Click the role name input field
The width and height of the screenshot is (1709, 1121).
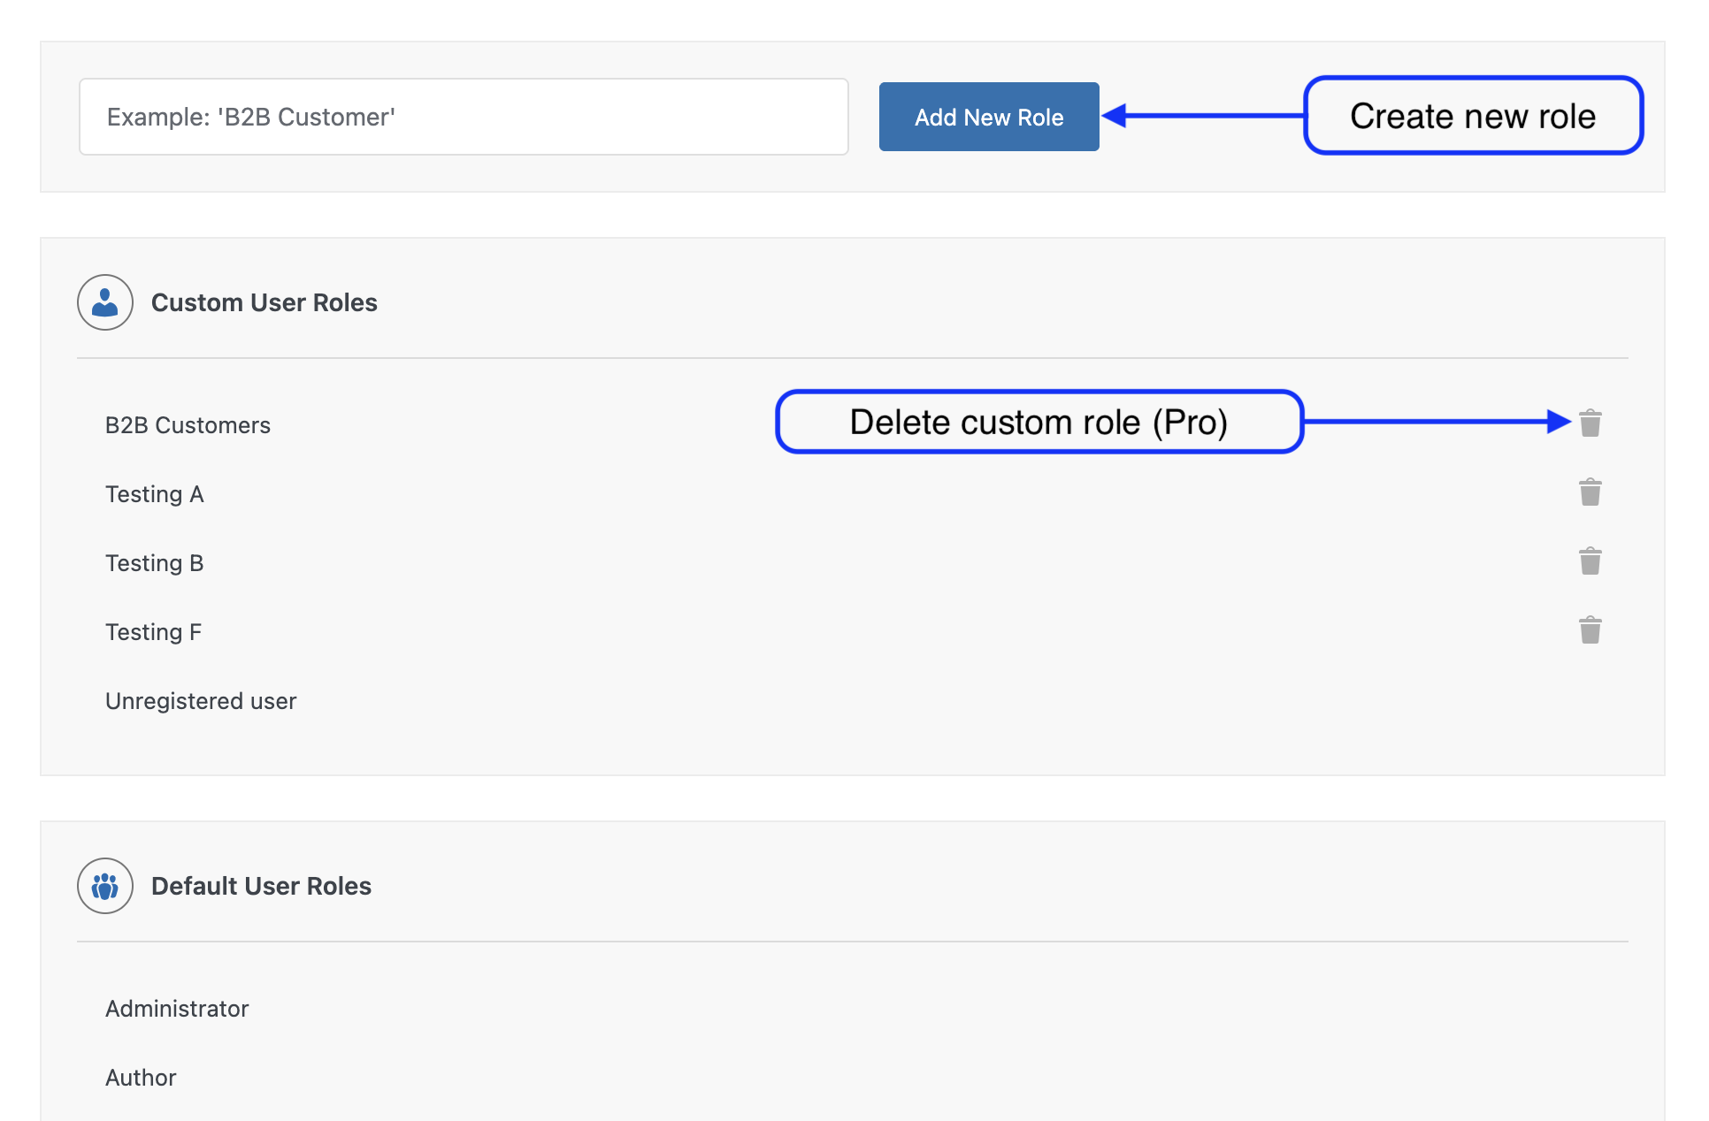(464, 116)
